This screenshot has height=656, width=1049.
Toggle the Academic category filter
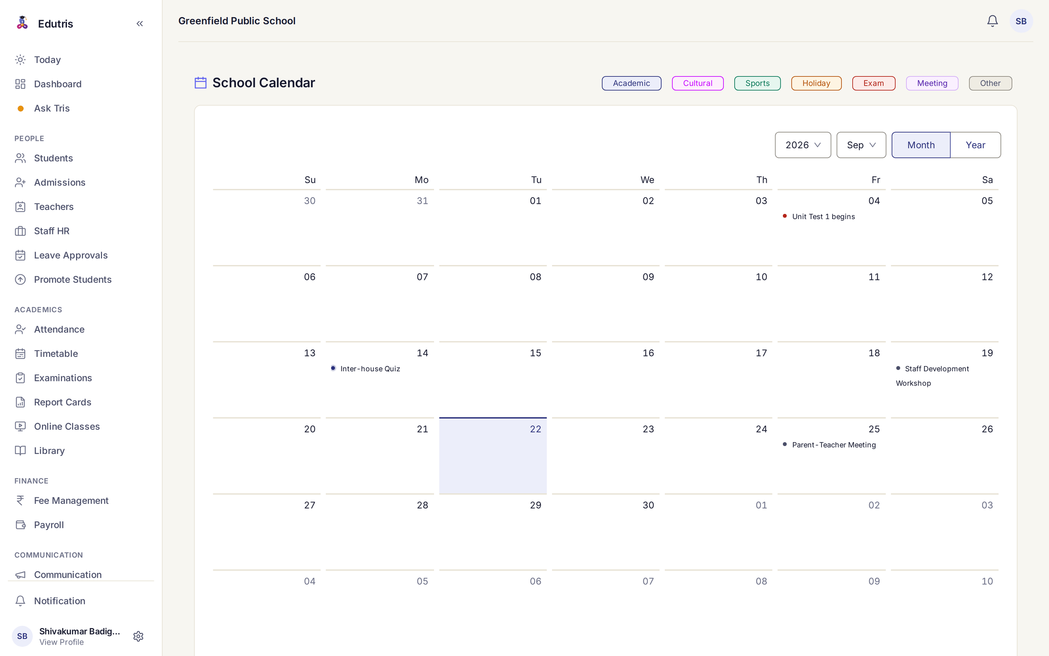tap(631, 83)
